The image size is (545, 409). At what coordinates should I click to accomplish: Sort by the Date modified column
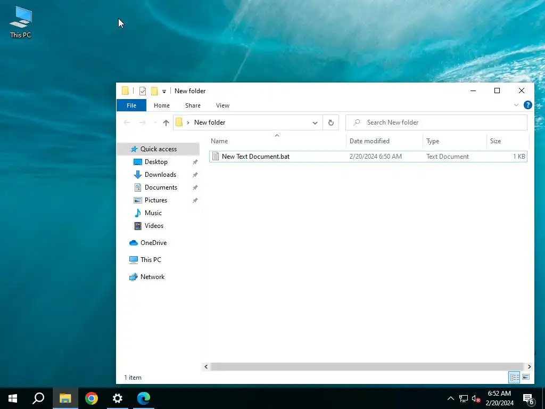pos(384,141)
